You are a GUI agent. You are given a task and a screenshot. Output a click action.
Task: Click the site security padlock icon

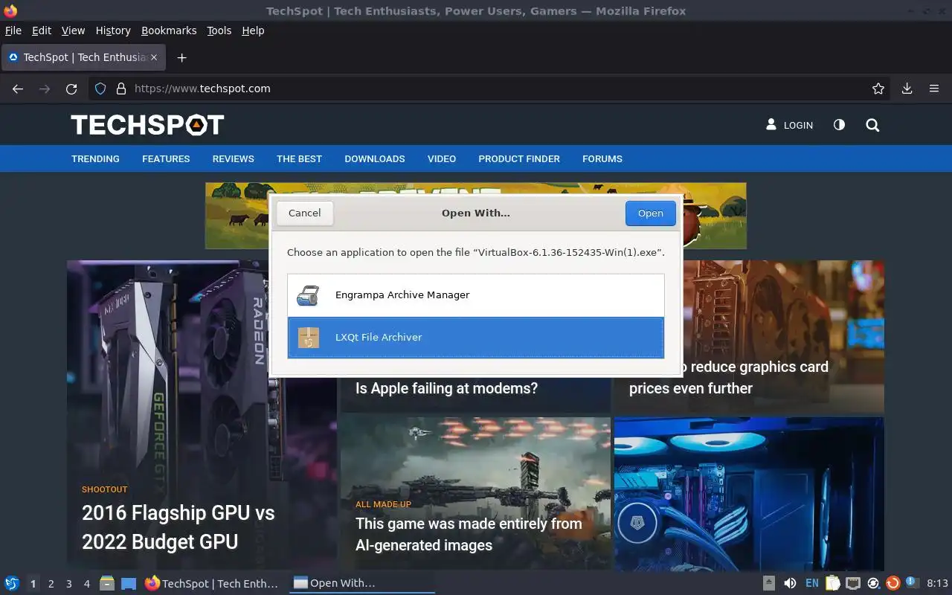pos(121,89)
